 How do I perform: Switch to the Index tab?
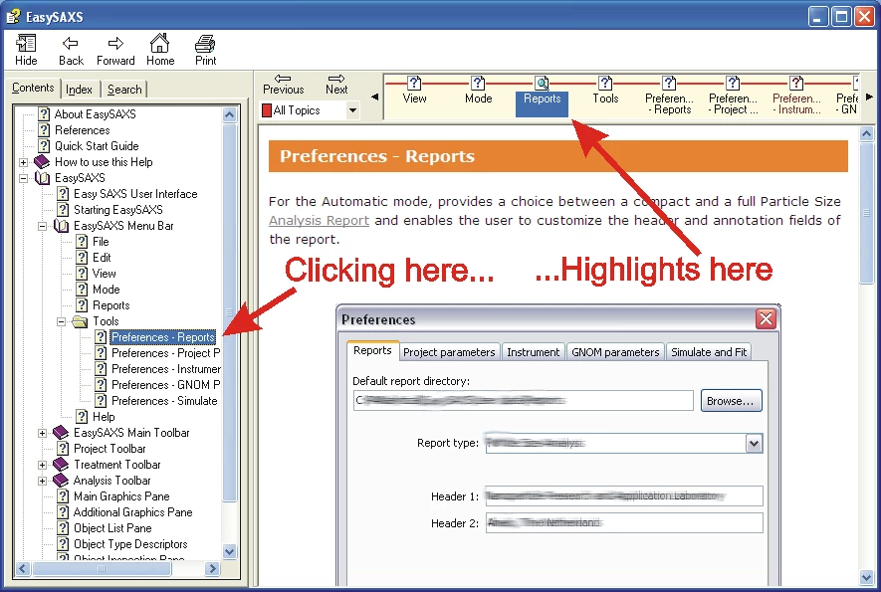coord(79,90)
